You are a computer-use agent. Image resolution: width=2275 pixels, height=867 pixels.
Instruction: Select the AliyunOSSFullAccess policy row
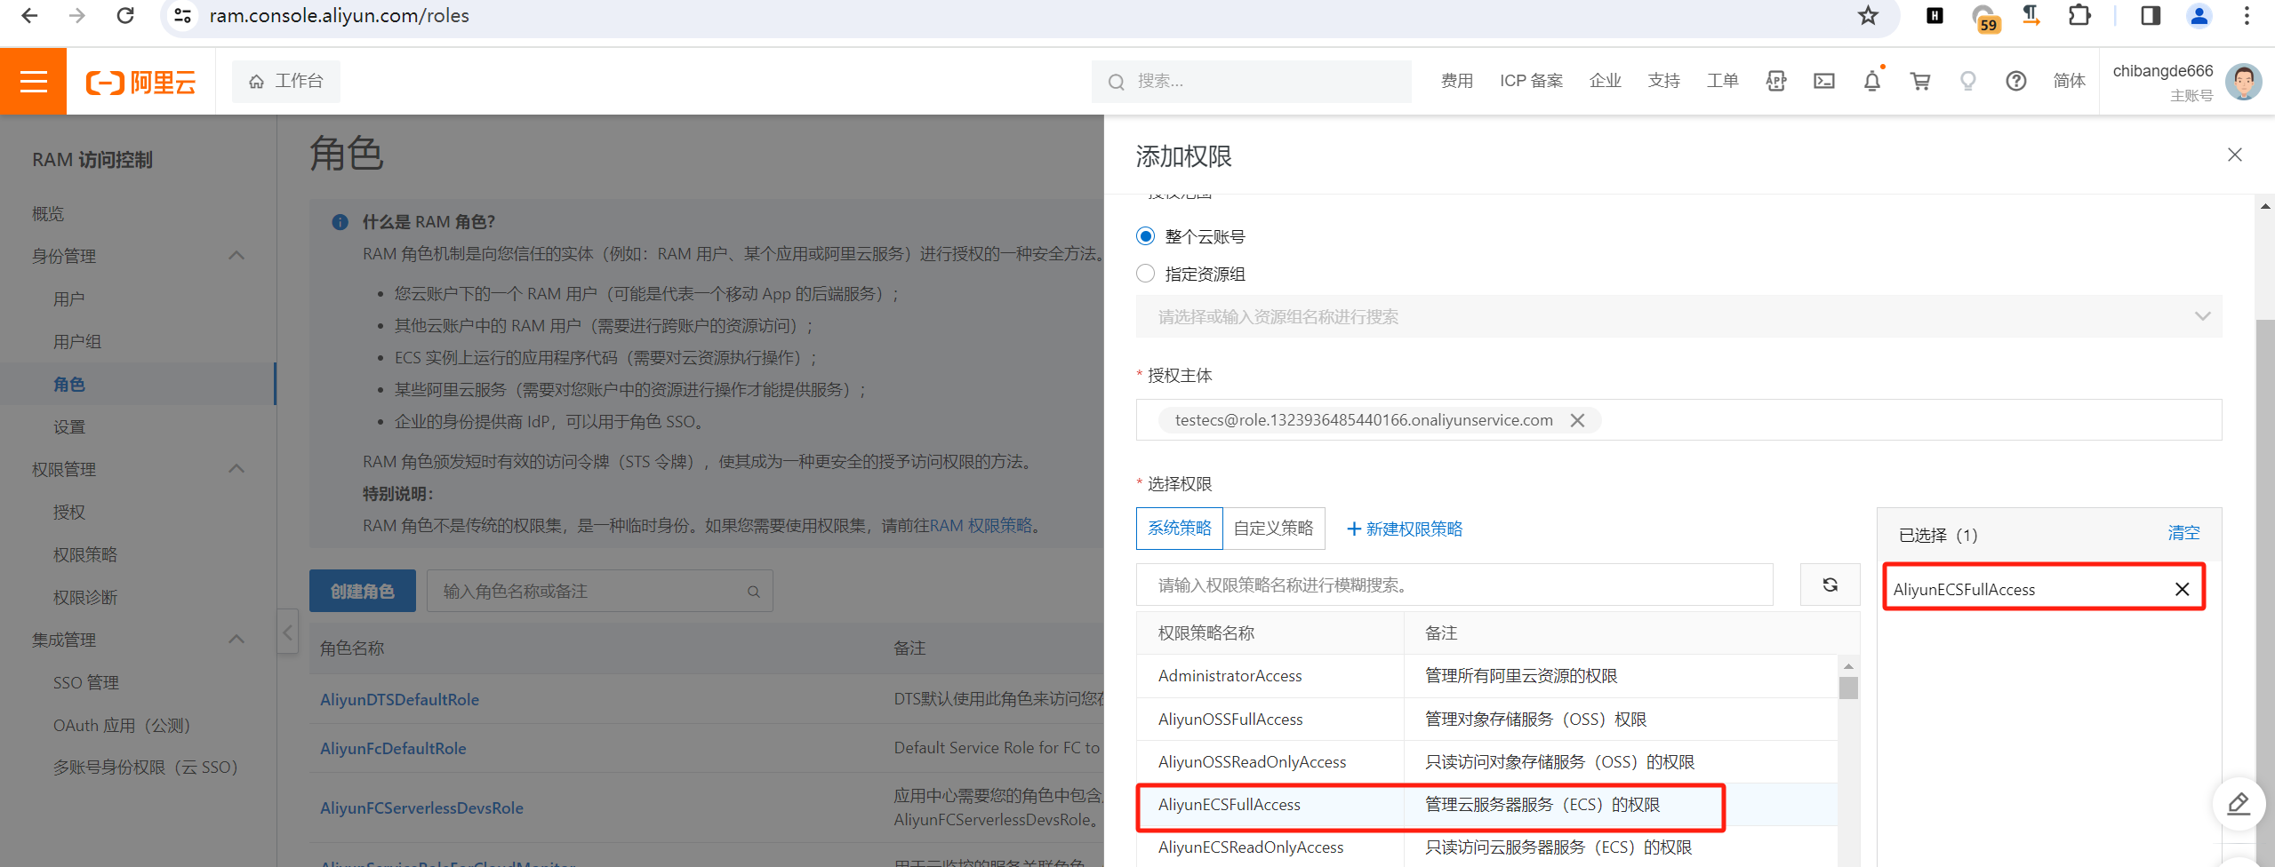1486,719
